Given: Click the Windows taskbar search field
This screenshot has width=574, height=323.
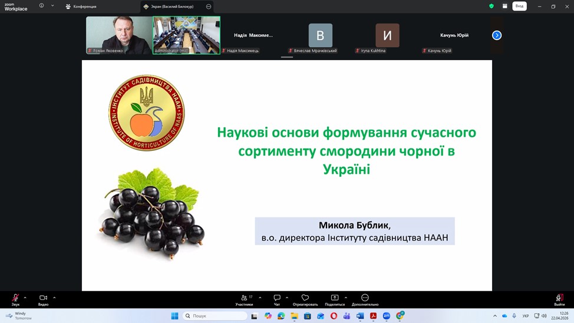Looking at the screenshot, I should [x=215, y=316].
